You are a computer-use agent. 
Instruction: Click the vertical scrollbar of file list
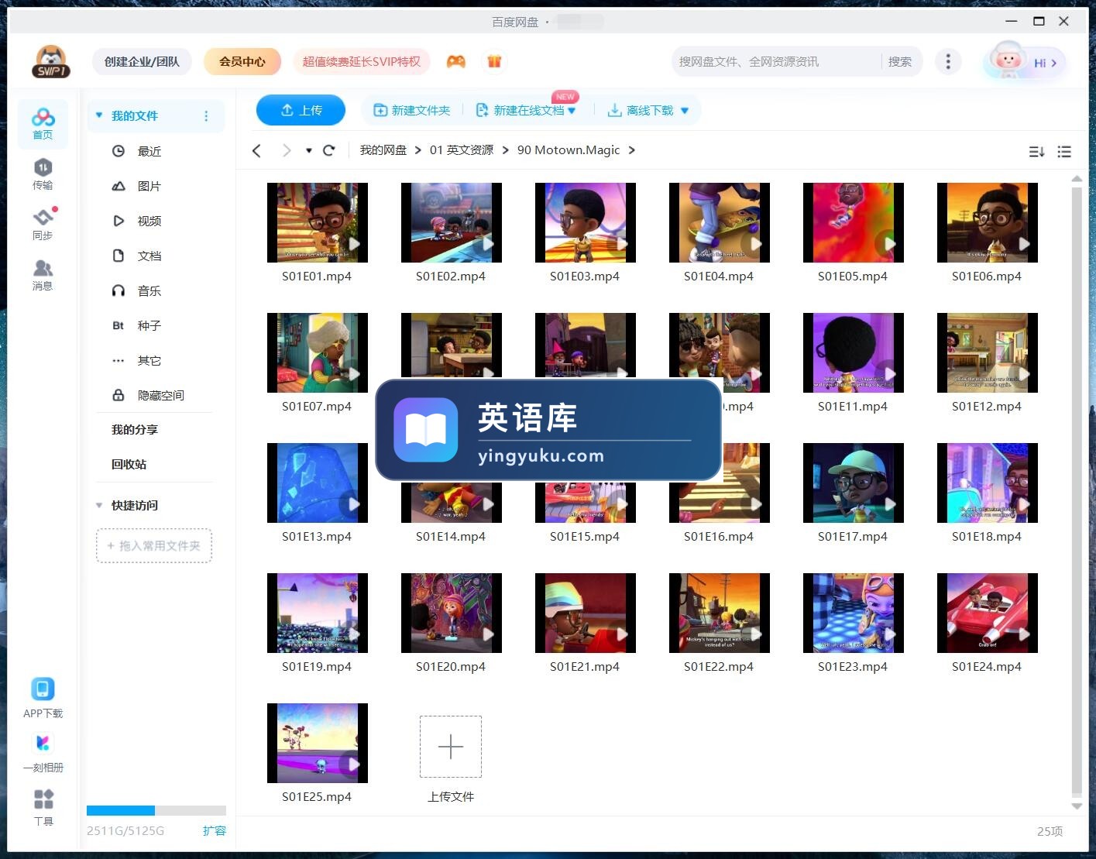(x=1077, y=491)
